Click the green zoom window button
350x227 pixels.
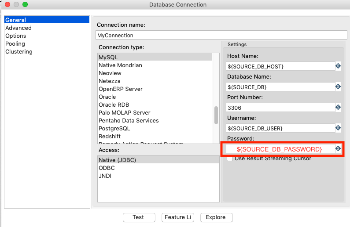(x=25, y=4)
